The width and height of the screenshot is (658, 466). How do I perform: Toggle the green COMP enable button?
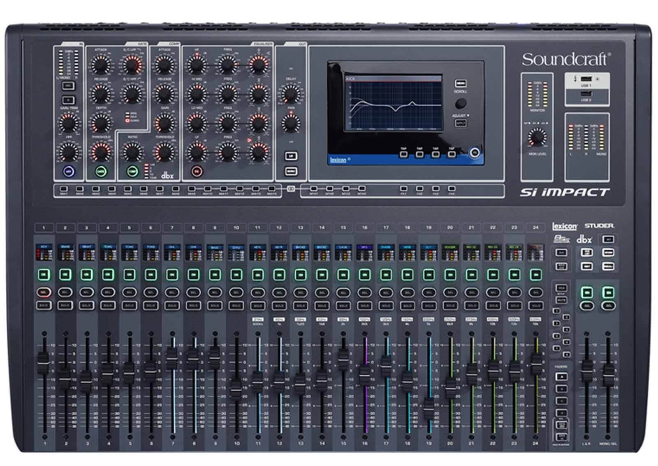[132, 171]
